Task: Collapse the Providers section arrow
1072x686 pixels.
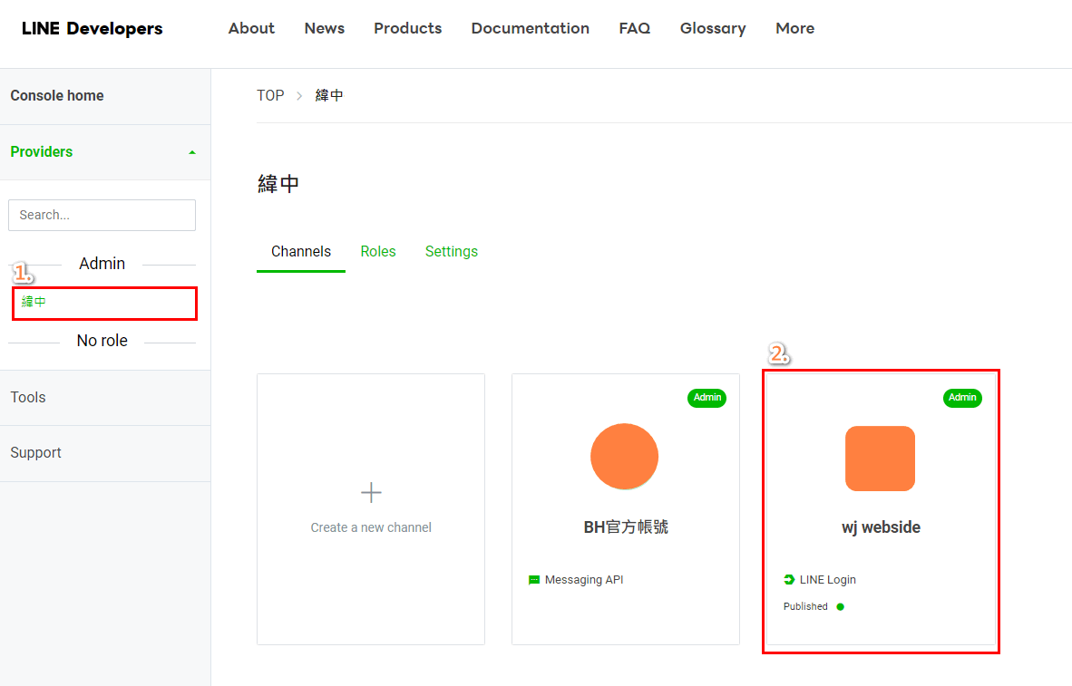Action: click(x=191, y=152)
